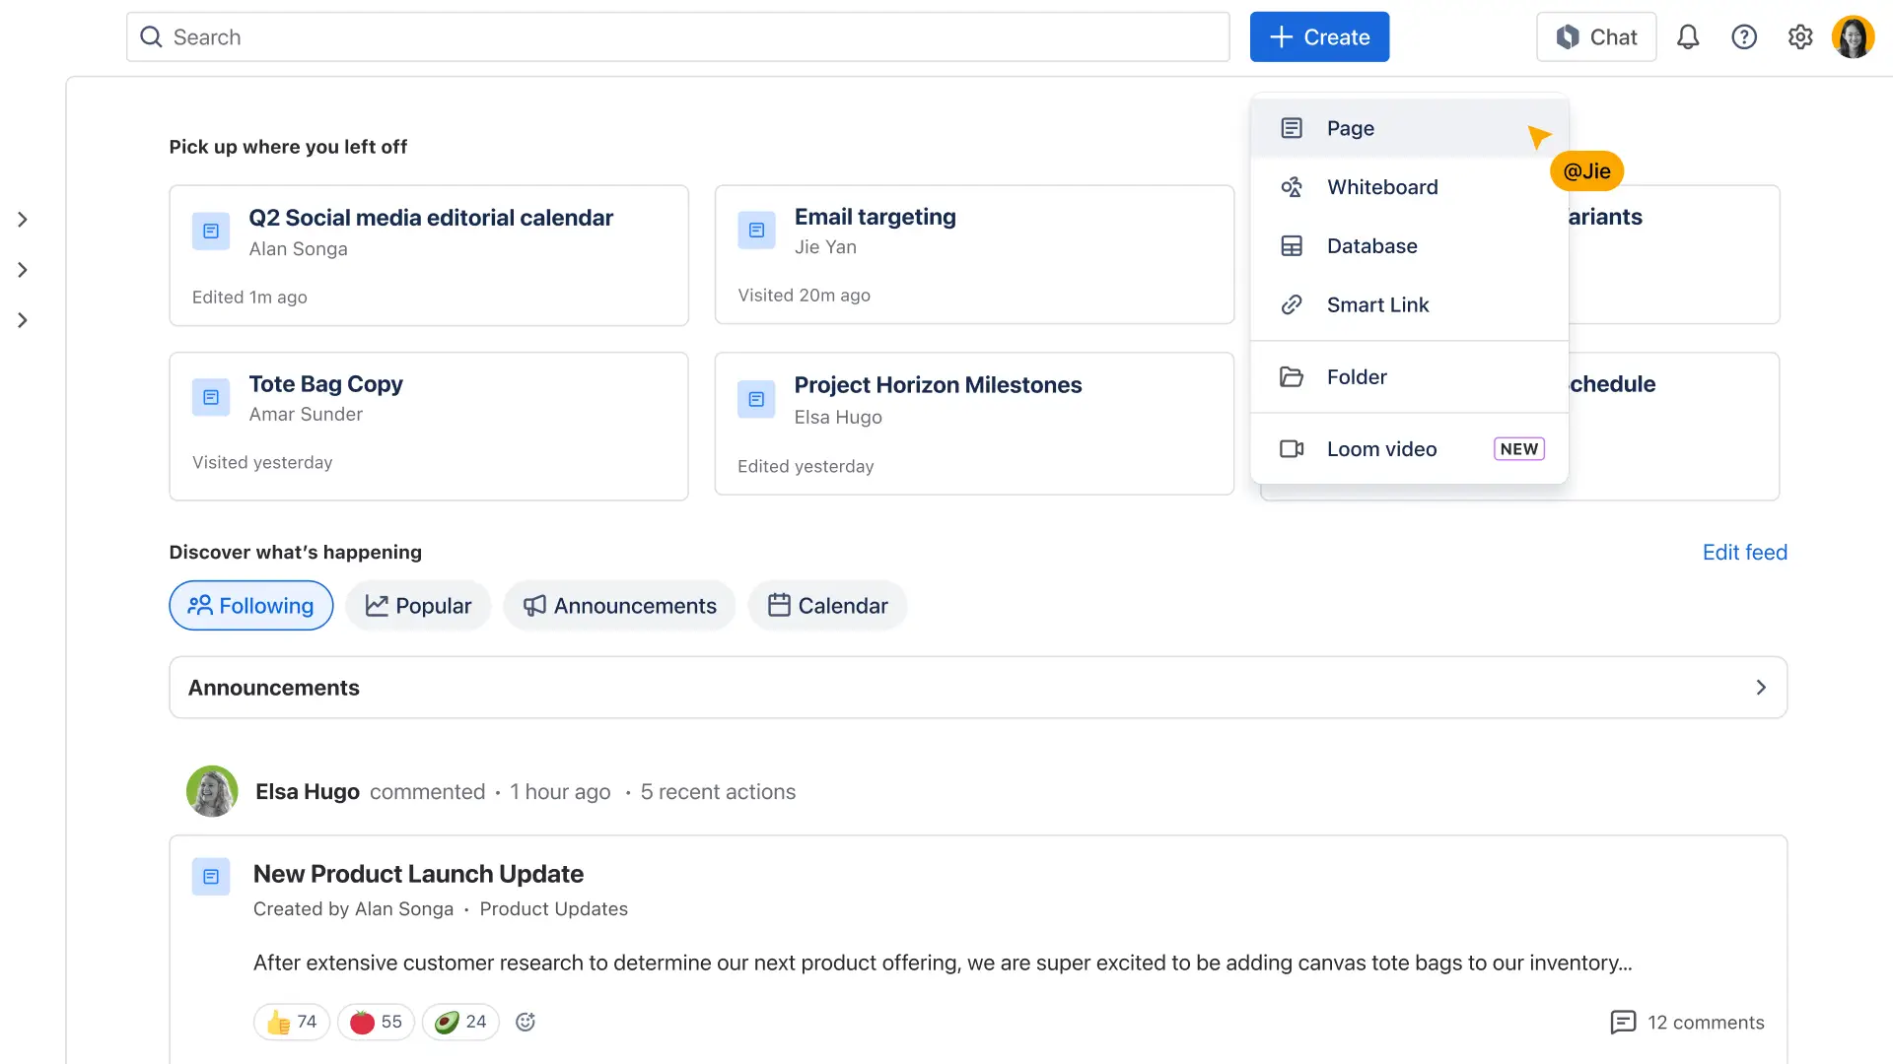Click page icon beside New Product Launch Update
Viewport: 1893px width, 1064px height.
(211, 876)
